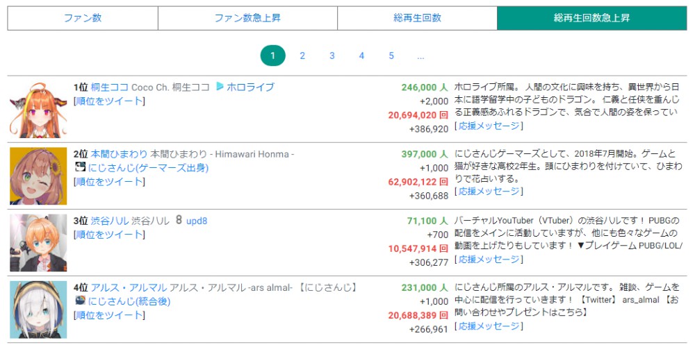Open 応援メッセージ for 桐生ココ
This screenshot has height=347, width=695.
489,126
